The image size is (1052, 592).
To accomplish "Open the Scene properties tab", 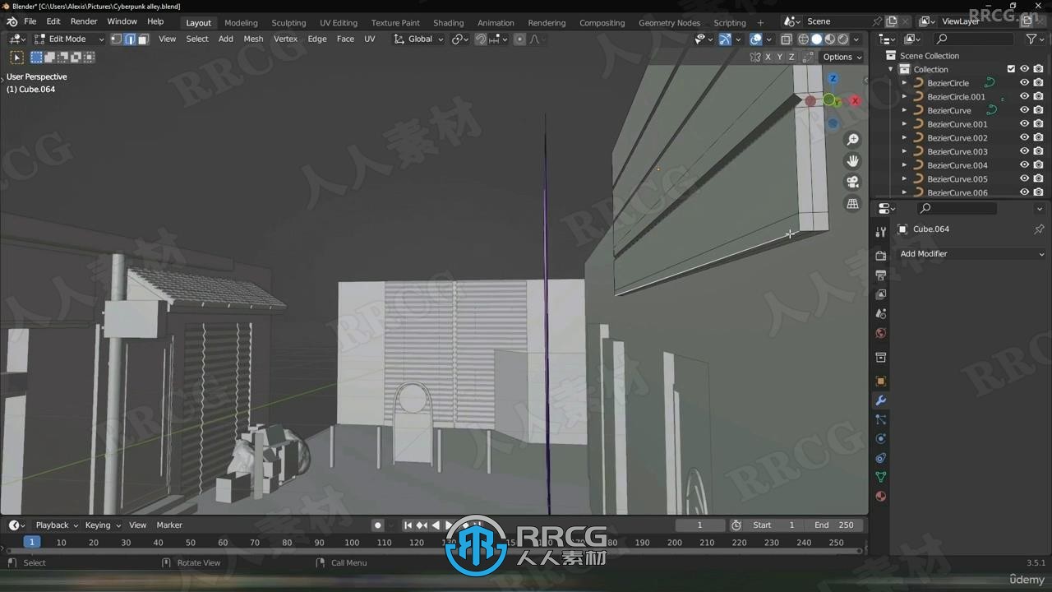I will (881, 314).
